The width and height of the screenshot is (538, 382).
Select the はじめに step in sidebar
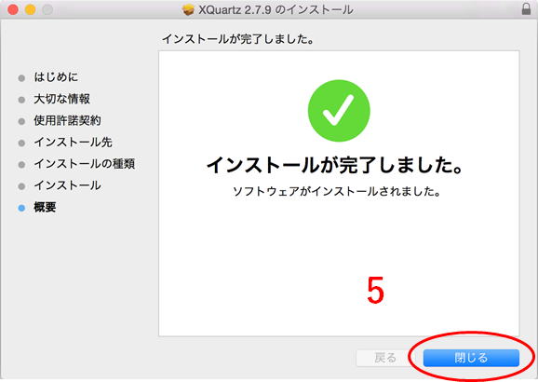click(x=56, y=77)
